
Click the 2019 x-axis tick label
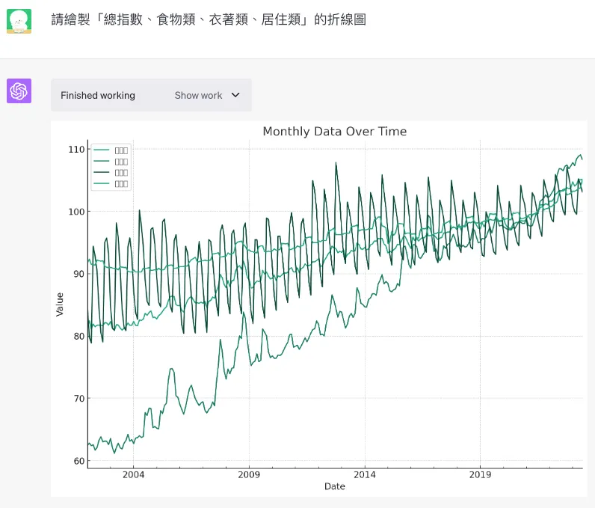[x=480, y=474]
